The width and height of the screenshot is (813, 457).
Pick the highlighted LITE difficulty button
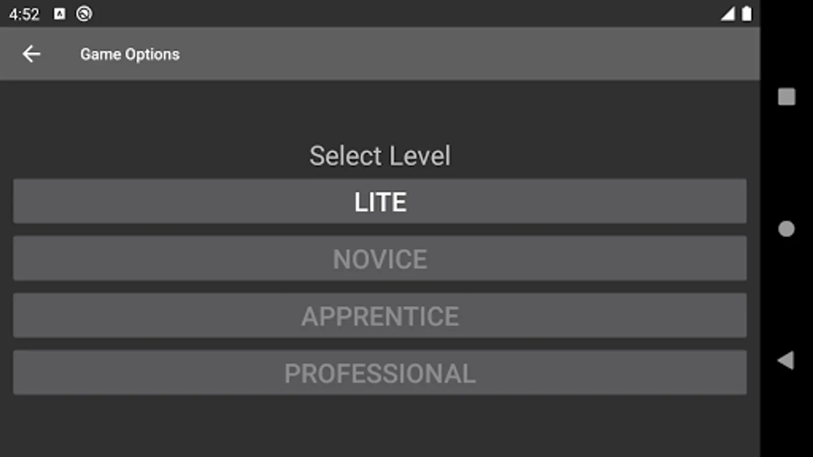coord(380,202)
